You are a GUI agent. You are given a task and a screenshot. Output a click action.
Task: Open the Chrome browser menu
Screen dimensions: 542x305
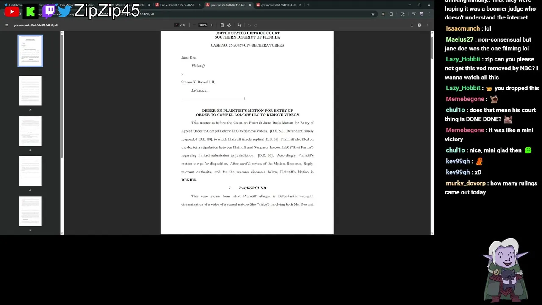click(x=429, y=14)
